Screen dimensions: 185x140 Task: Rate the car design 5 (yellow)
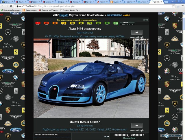pos(73,23)
